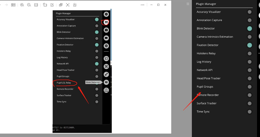Viewport: 260px width, 137px height.
Task: Open the gallery grid view in image viewer
Action: (13, 5)
